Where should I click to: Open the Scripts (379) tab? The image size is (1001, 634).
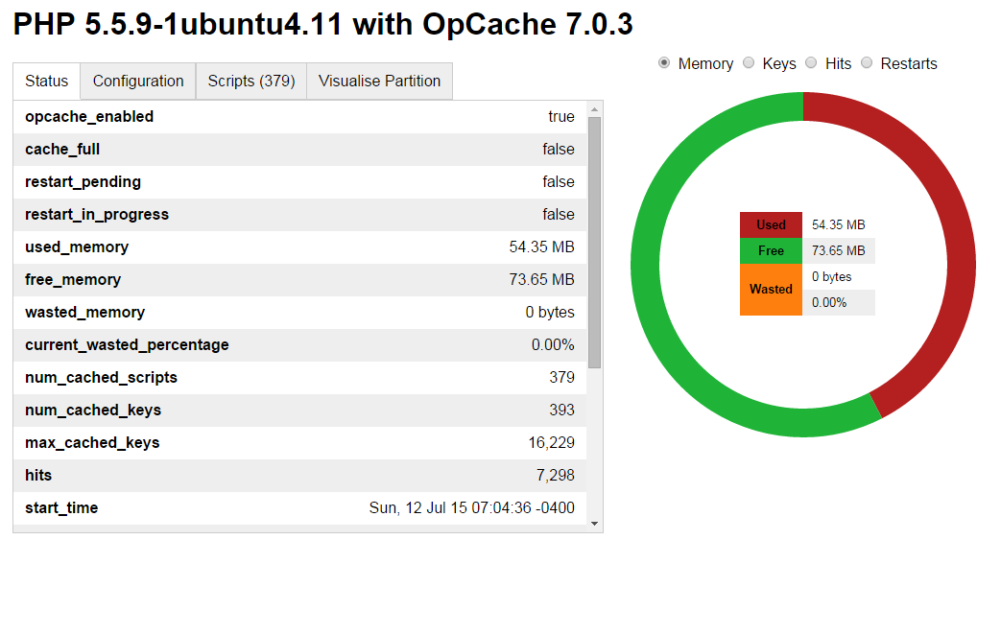250,82
